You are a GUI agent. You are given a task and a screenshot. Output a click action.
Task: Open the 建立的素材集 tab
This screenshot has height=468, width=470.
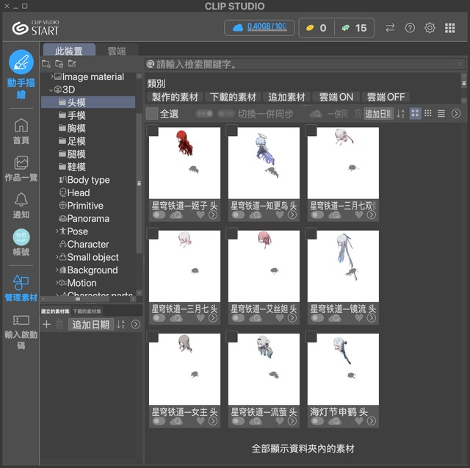pos(55,312)
